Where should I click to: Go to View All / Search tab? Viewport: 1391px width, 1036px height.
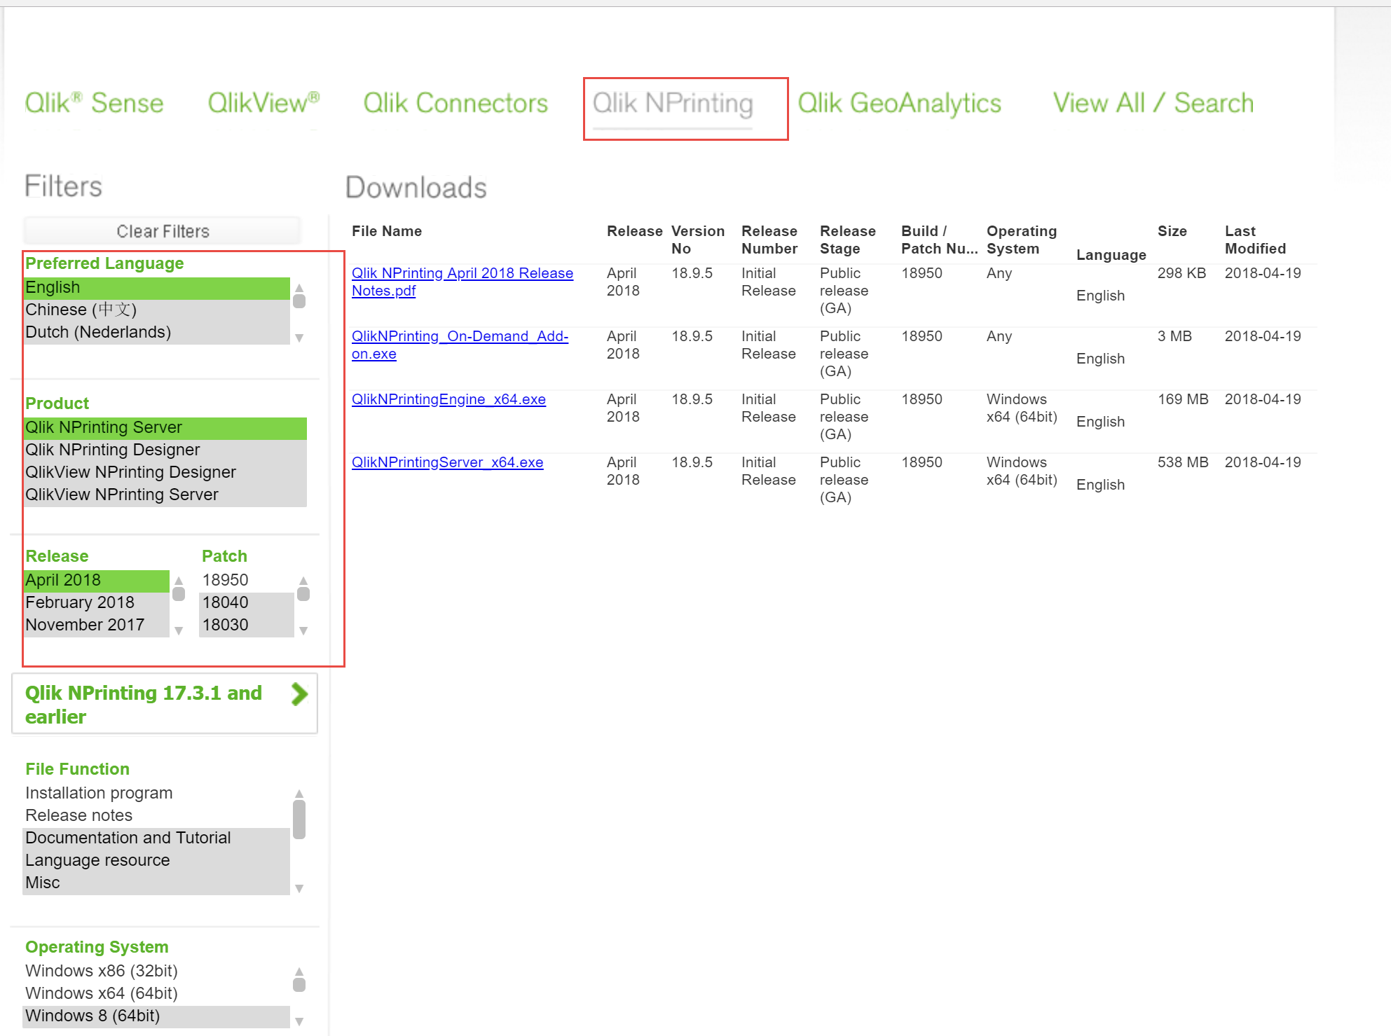1153,103
